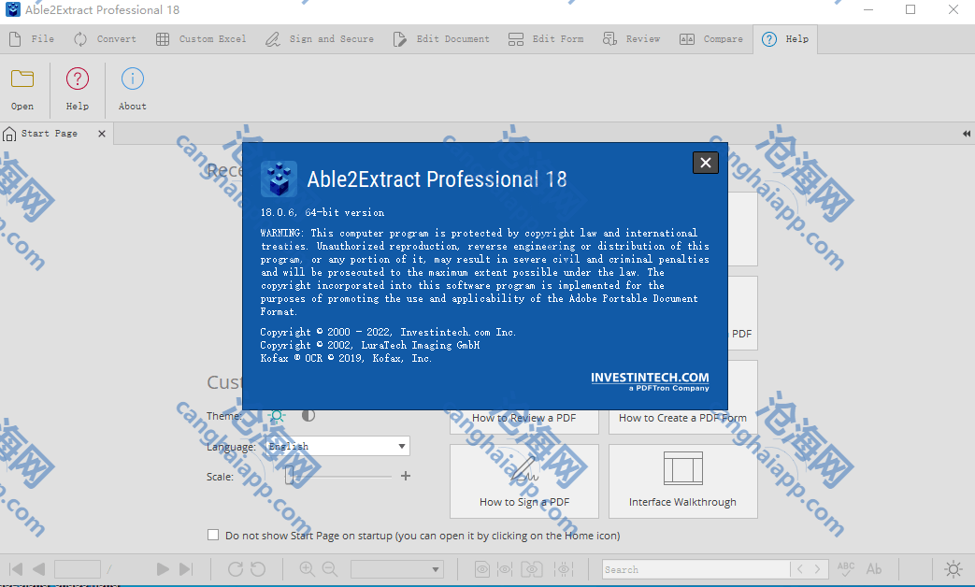
Task: Click the zoom in magnifier icon
Action: (x=307, y=568)
